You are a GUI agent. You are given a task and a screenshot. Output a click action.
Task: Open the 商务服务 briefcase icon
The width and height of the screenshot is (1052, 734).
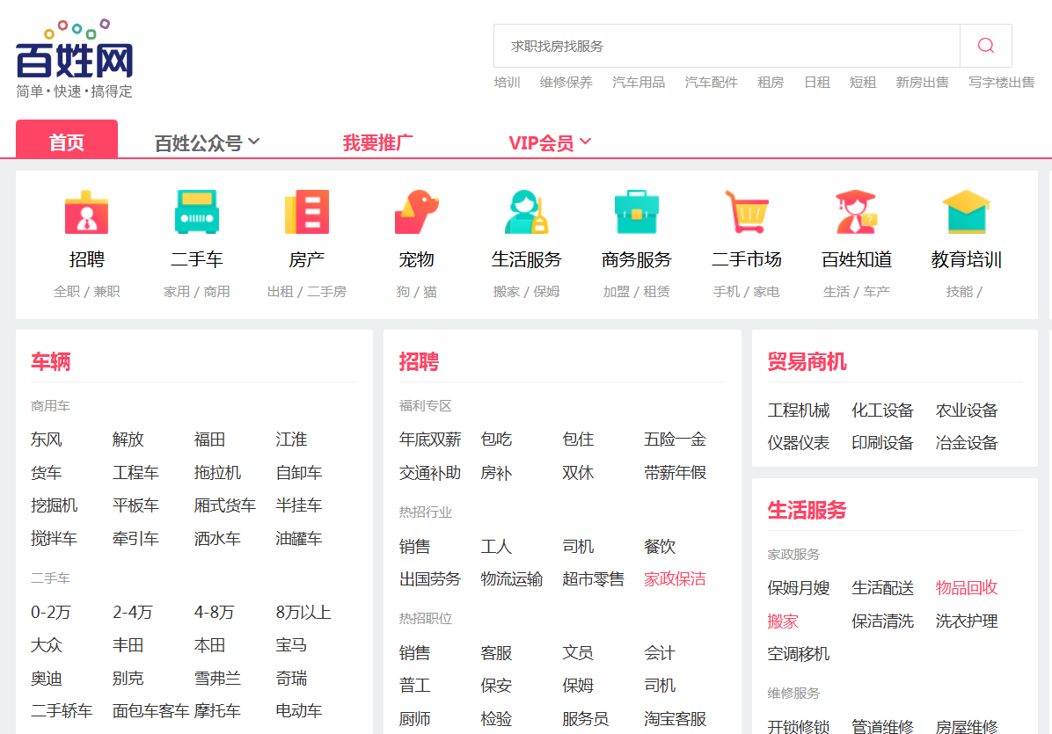tap(637, 212)
